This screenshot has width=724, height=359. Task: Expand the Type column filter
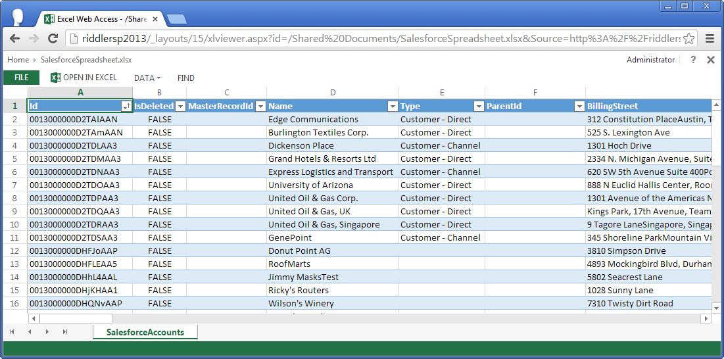click(x=478, y=107)
